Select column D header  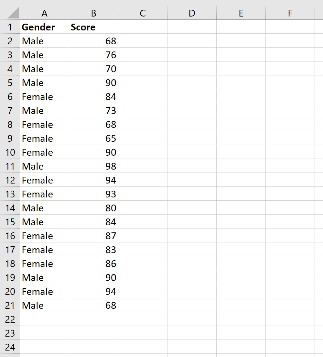pyautogui.click(x=192, y=13)
